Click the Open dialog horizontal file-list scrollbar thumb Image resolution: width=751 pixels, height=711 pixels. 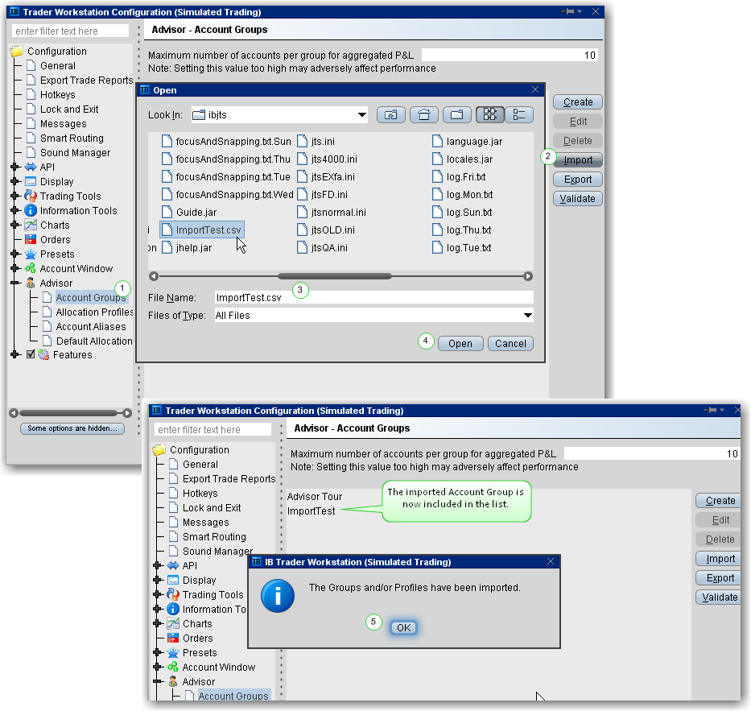[x=335, y=276]
